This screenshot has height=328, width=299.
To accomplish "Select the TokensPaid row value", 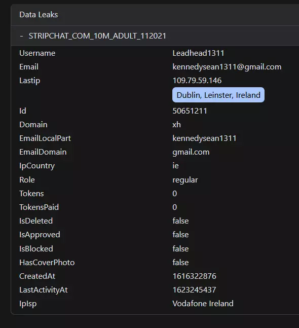I will (175, 207).
